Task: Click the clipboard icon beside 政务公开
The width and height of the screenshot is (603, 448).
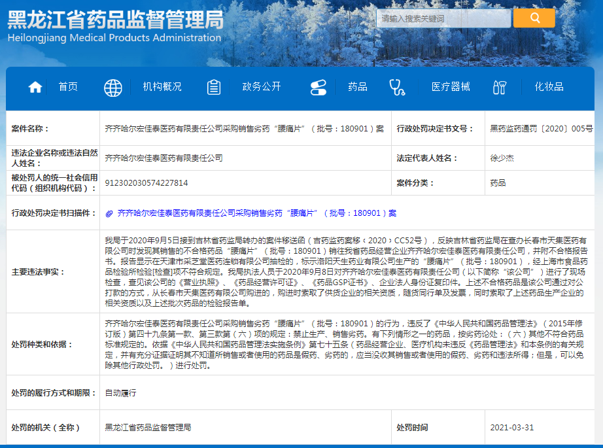Action: (214, 87)
